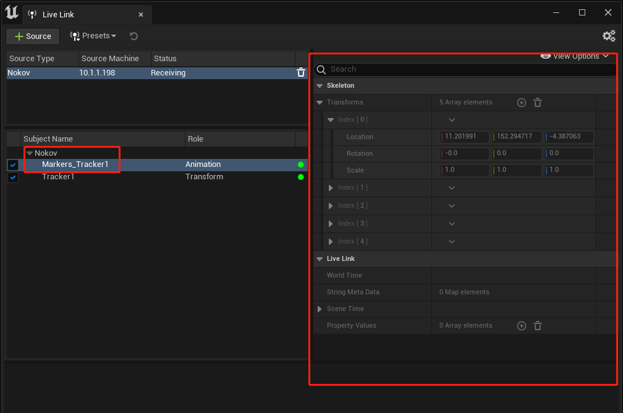Expand Index [ 1 ] transform entry
The image size is (623, 413).
pyautogui.click(x=331, y=187)
